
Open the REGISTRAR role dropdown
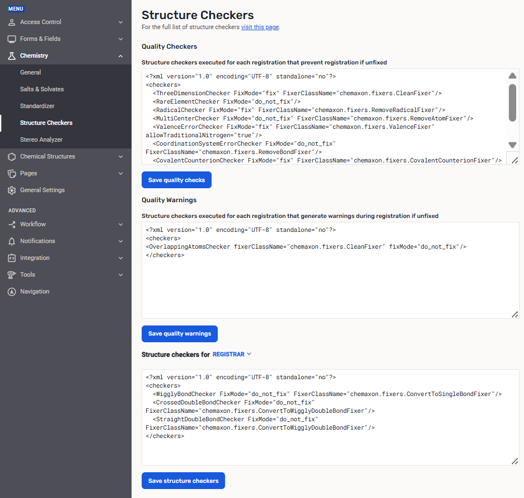232,355
